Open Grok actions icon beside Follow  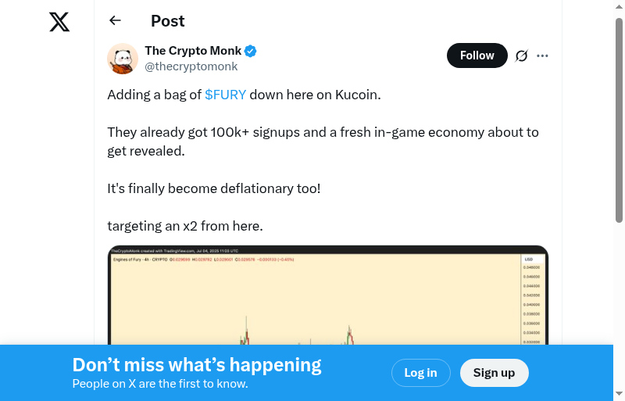click(x=522, y=55)
